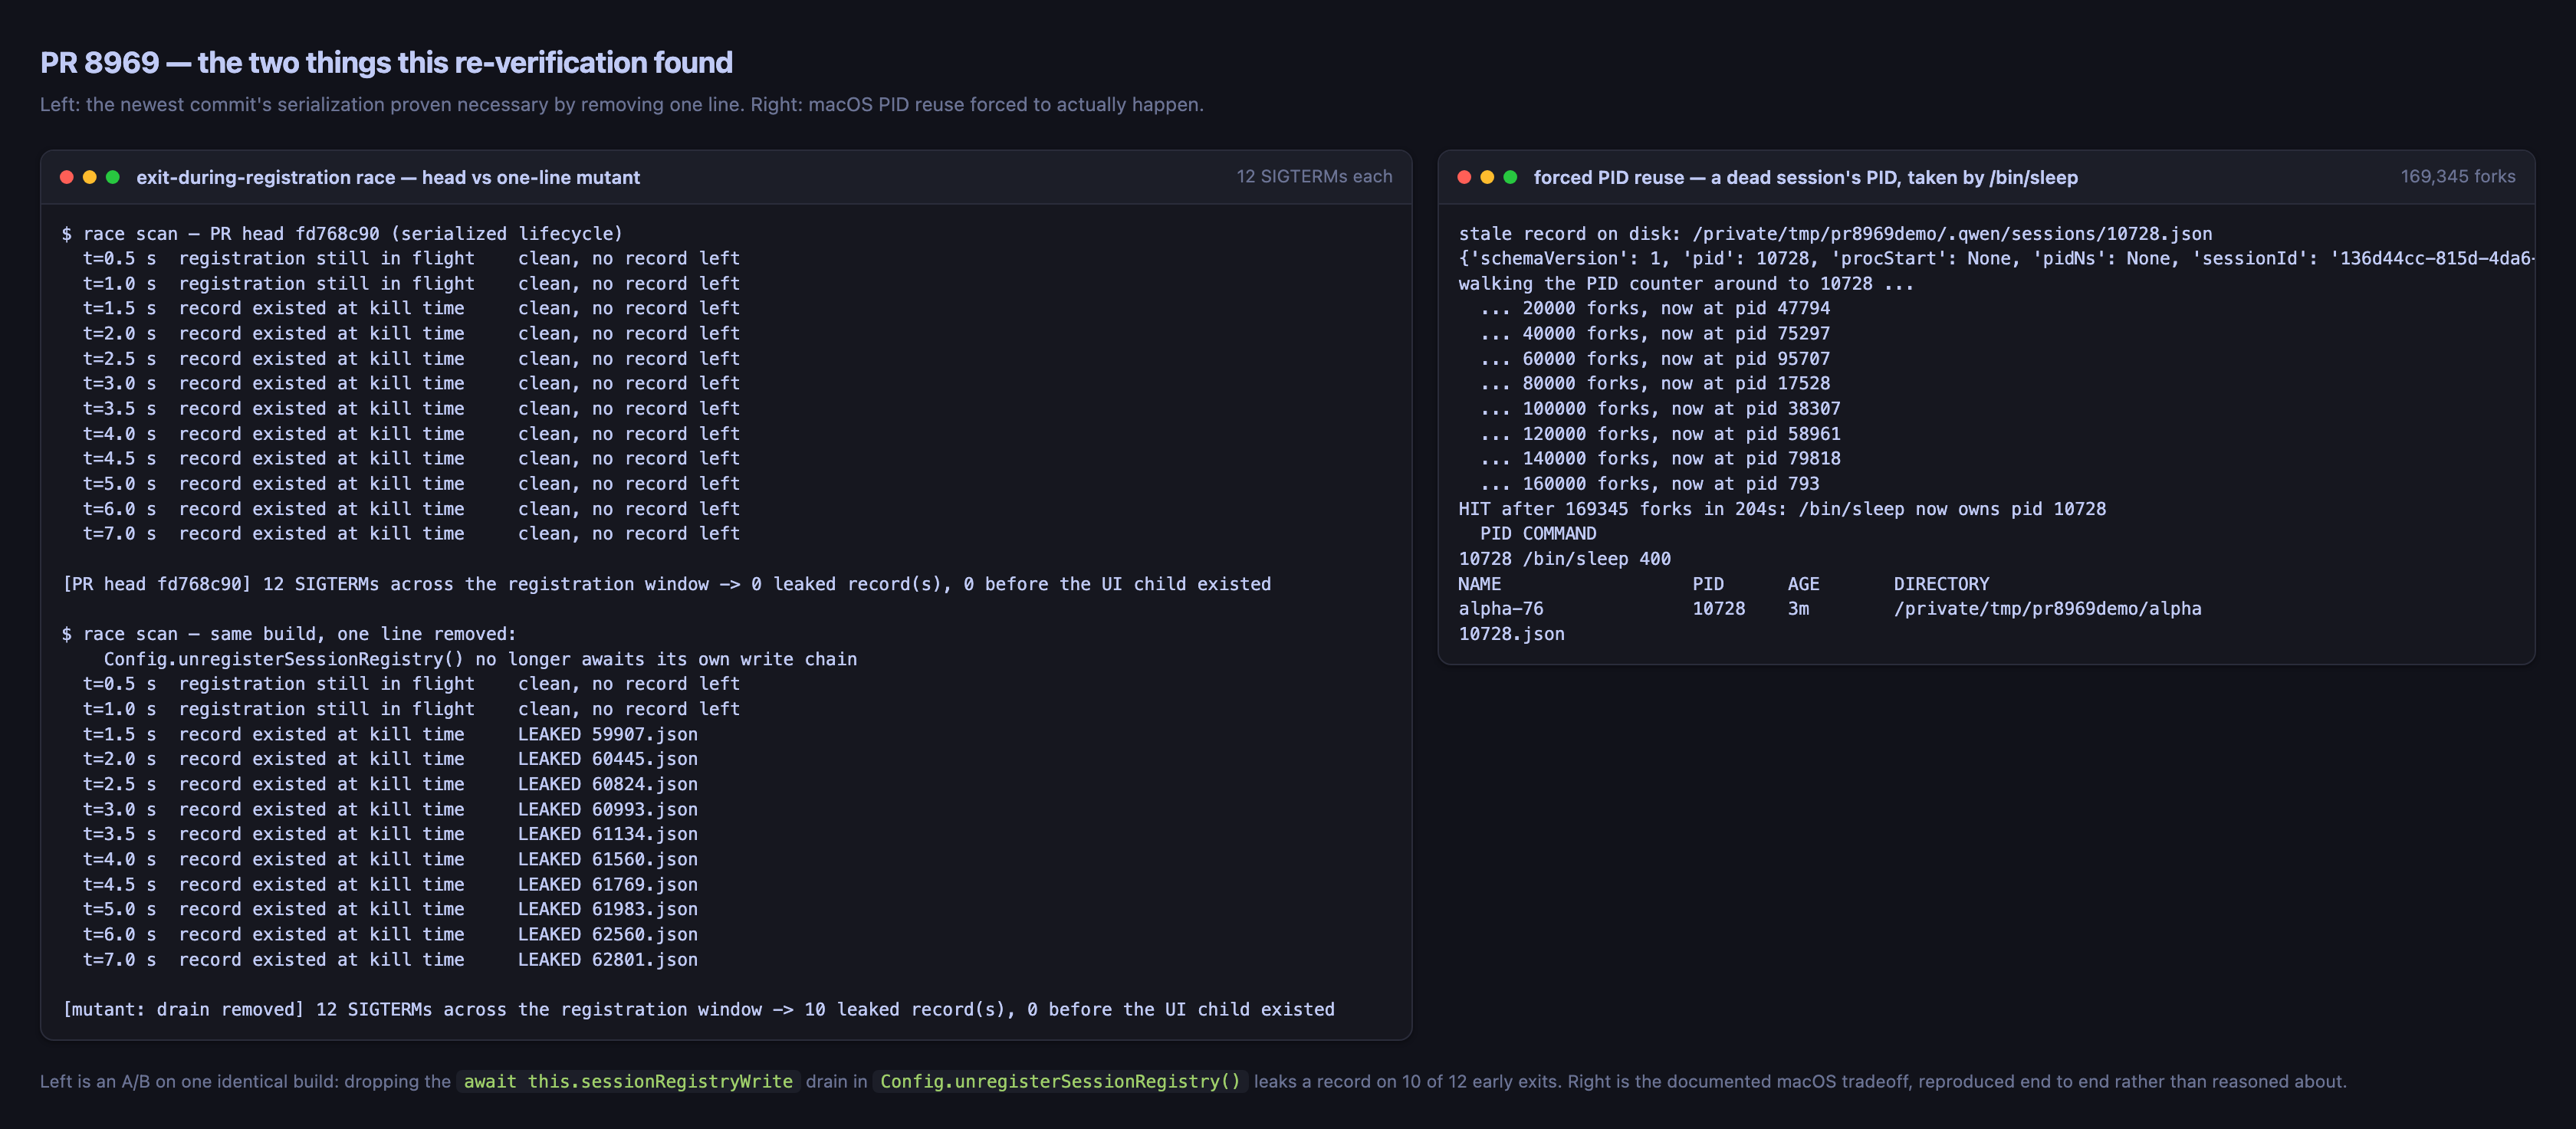
Task: Click 'LEAKED 62560.json' row
Action: (x=390, y=934)
